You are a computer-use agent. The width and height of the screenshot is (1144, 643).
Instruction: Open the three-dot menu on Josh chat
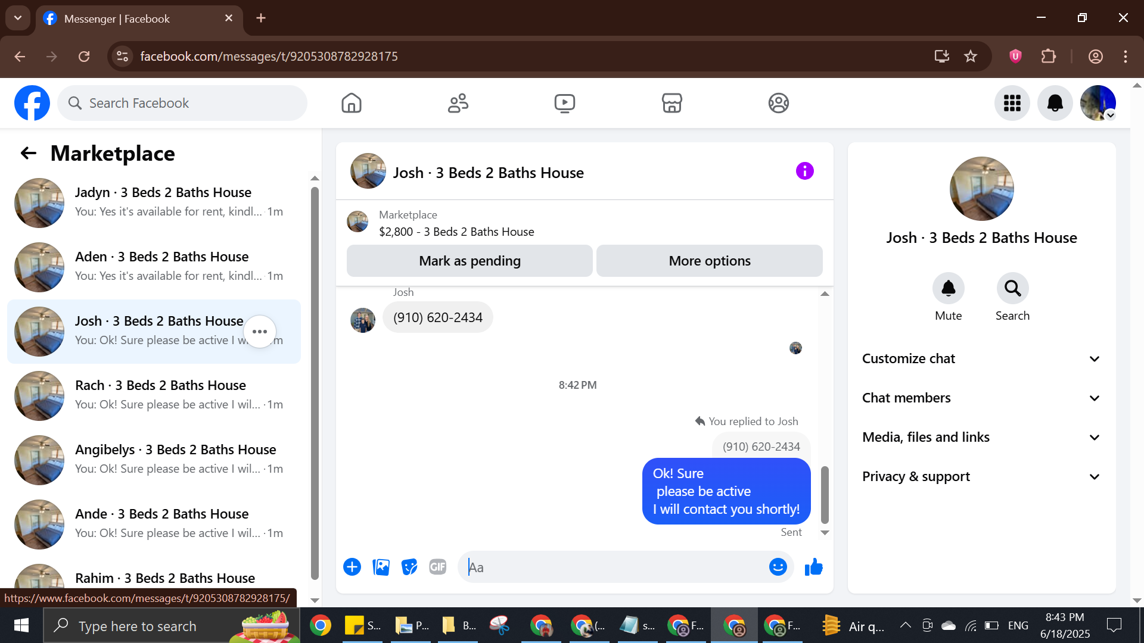[x=260, y=332]
